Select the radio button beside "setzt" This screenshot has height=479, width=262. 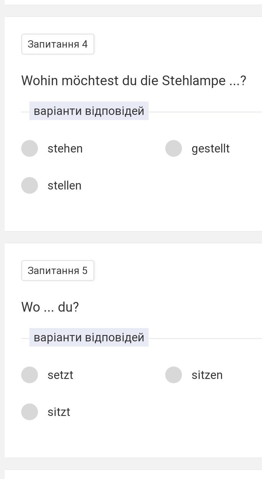point(29,375)
